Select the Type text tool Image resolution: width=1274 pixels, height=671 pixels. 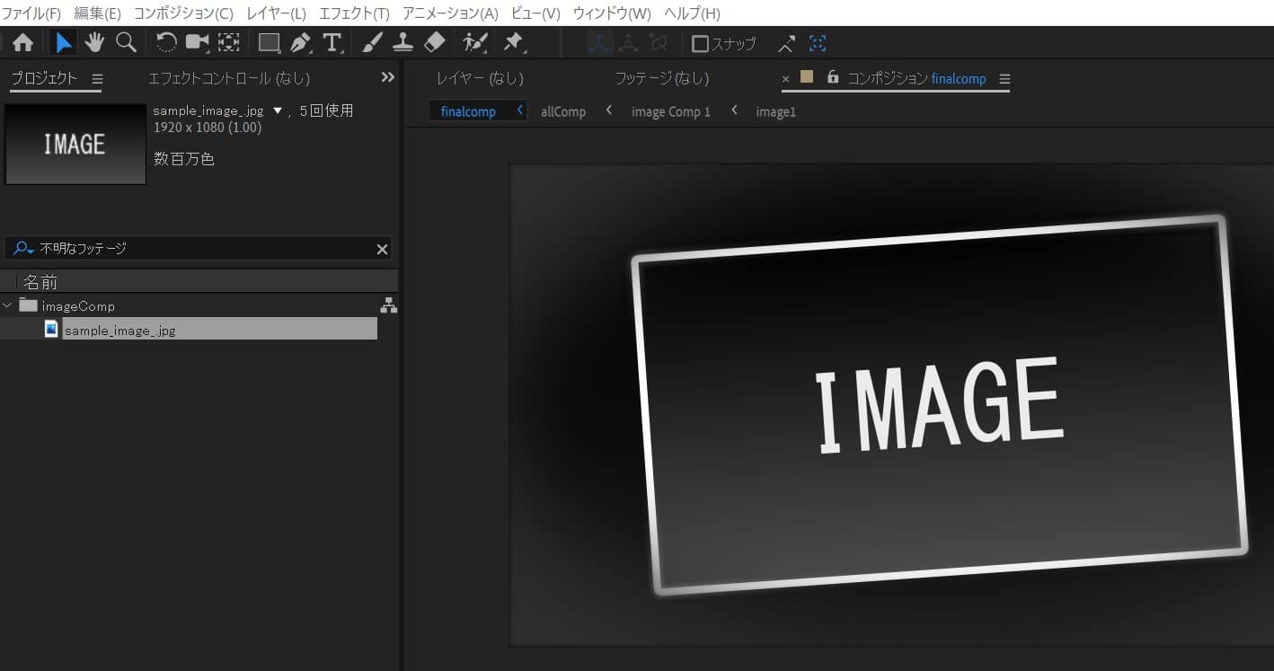[x=332, y=42]
